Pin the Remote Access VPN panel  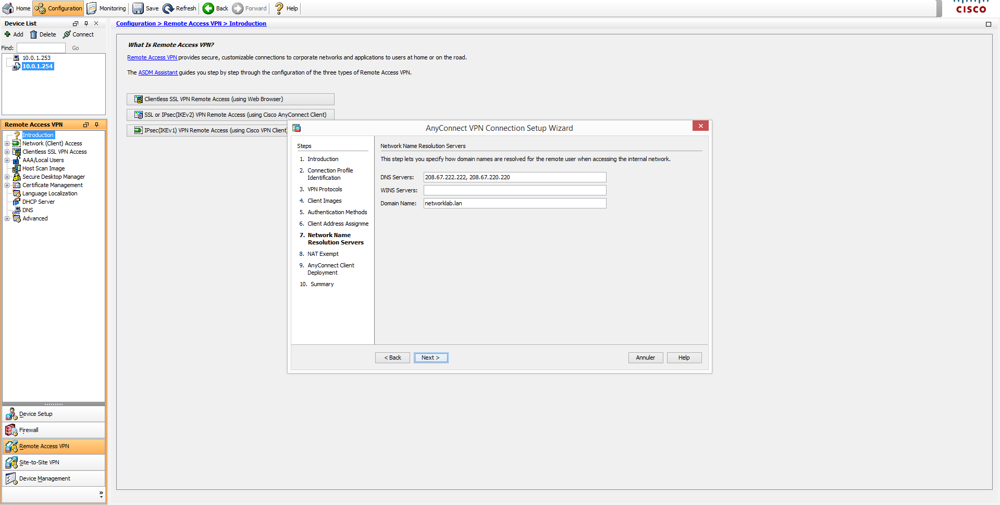coord(96,125)
